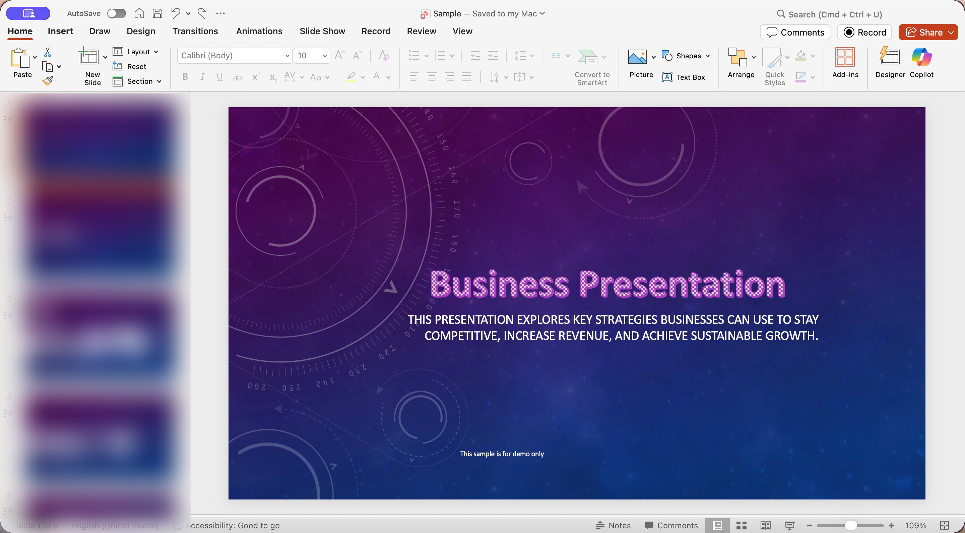
Task: Click Convert to SmartArt icon
Action: click(587, 57)
